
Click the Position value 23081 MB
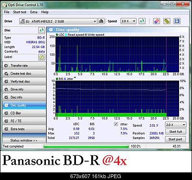tap(157, 133)
